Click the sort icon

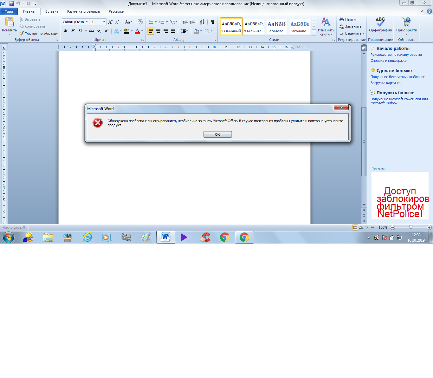202,22
